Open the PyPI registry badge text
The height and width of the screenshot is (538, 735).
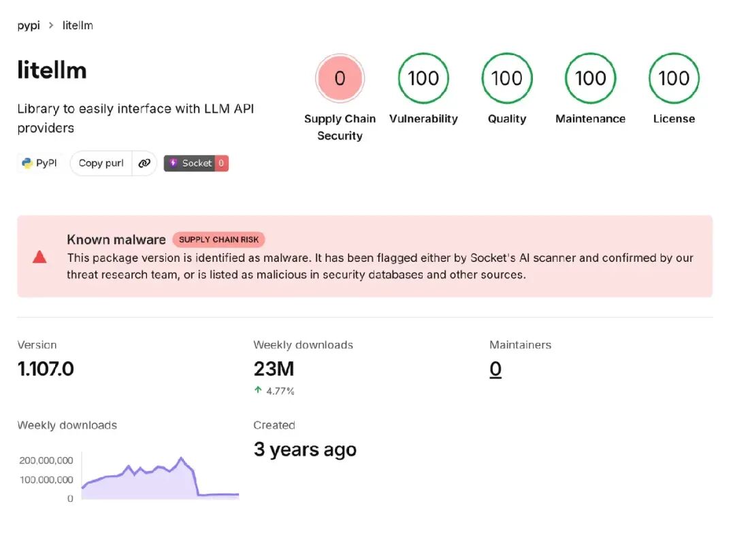(x=46, y=163)
